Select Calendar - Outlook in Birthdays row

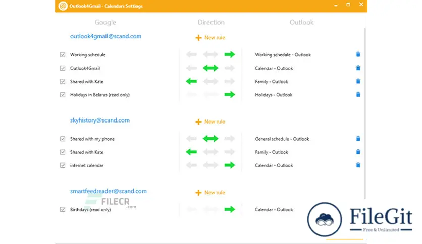click(274, 209)
